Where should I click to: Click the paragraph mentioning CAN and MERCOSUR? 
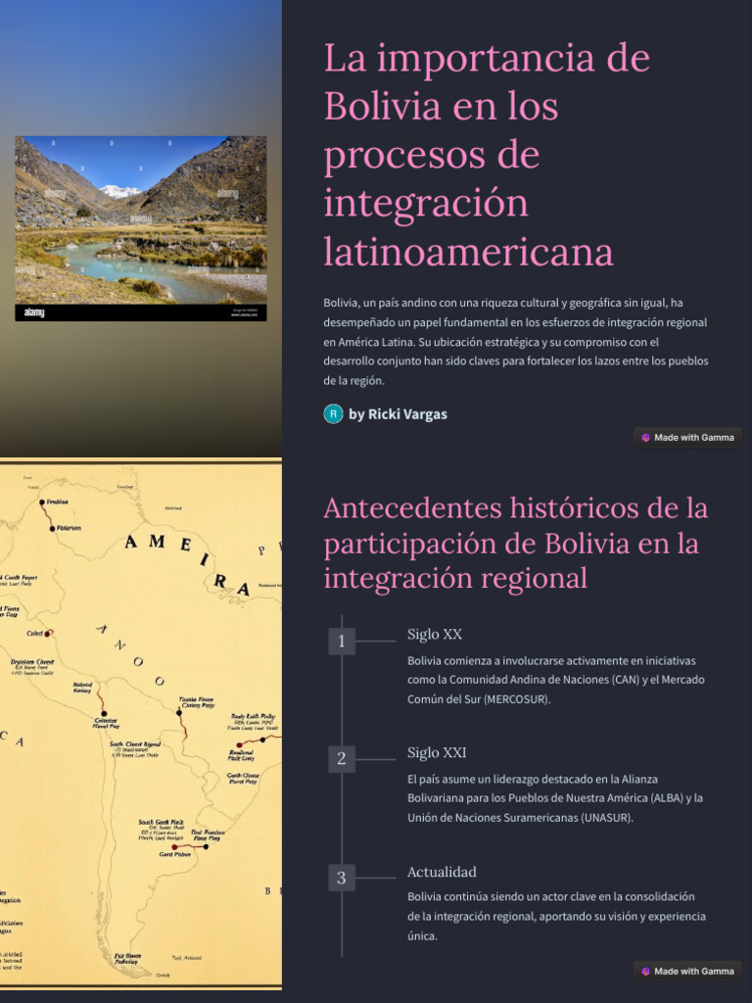tap(556, 680)
